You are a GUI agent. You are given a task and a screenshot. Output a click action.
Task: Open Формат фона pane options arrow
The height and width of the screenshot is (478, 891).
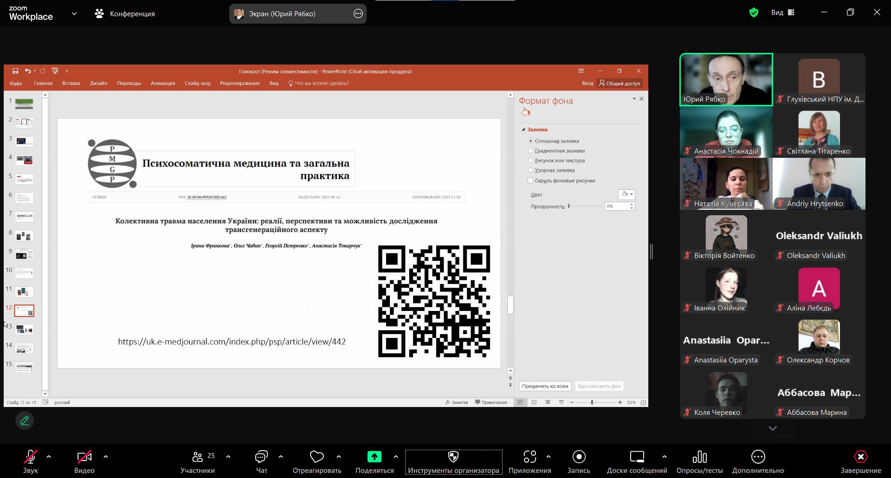coord(634,99)
